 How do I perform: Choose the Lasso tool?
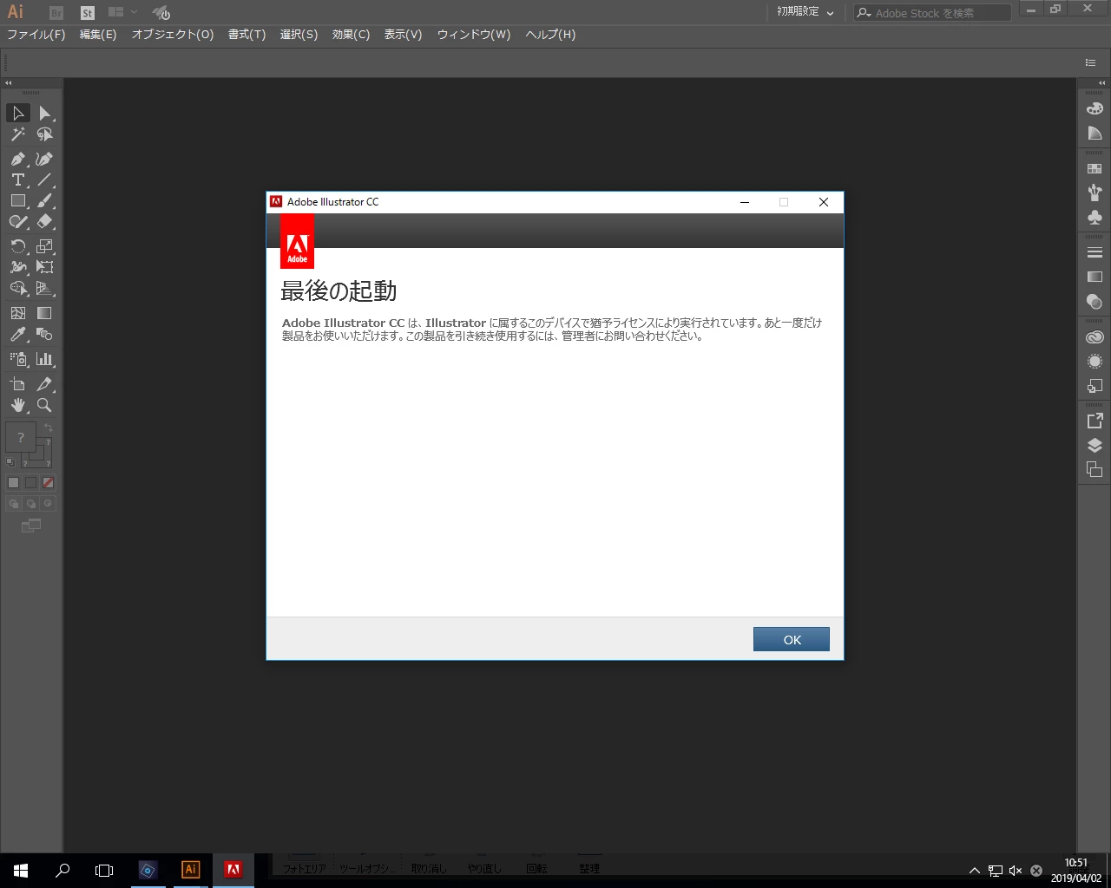coord(45,134)
